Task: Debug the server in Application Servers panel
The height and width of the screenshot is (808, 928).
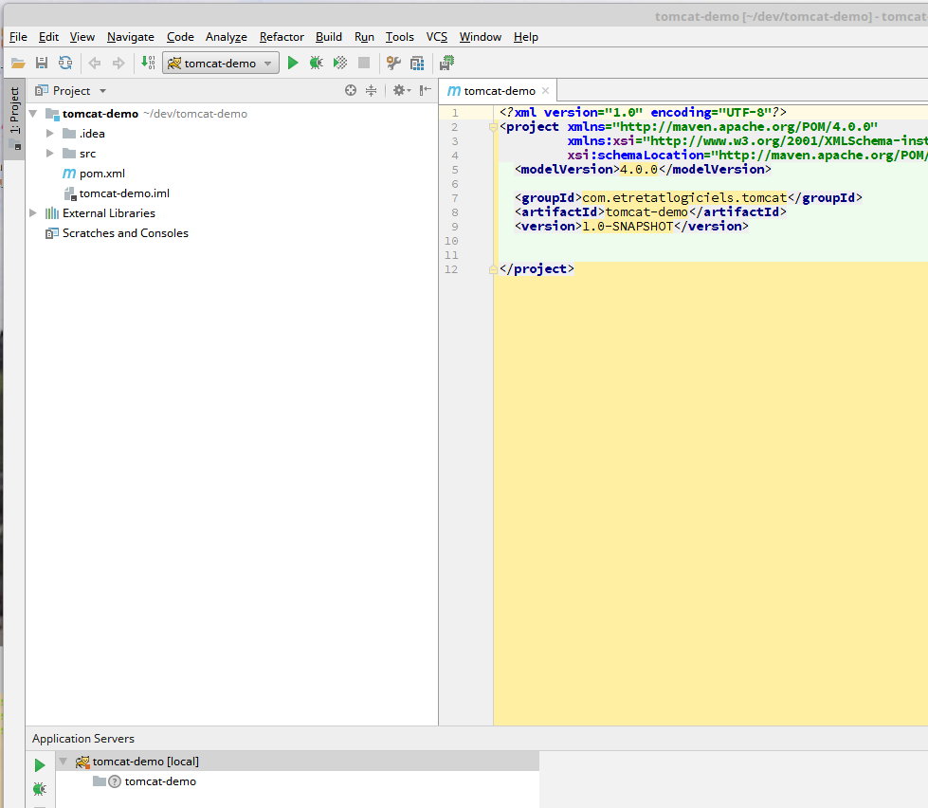Action: [x=40, y=788]
